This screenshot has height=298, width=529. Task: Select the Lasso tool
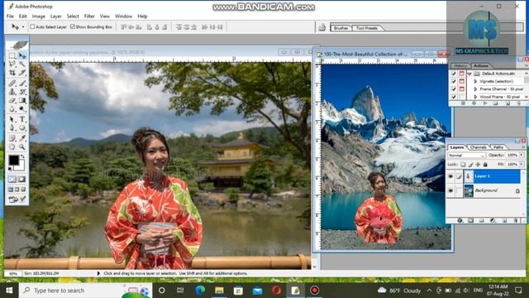point(12,64)
